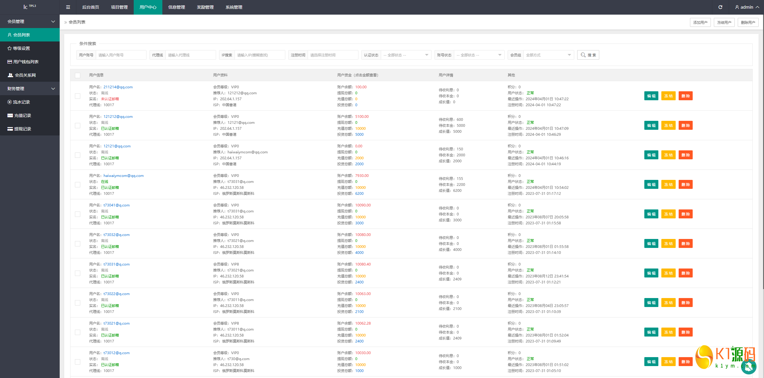764x378 pixels.
Task: Open the 账号状态 dropdown
Action: [x=479, y=55]
